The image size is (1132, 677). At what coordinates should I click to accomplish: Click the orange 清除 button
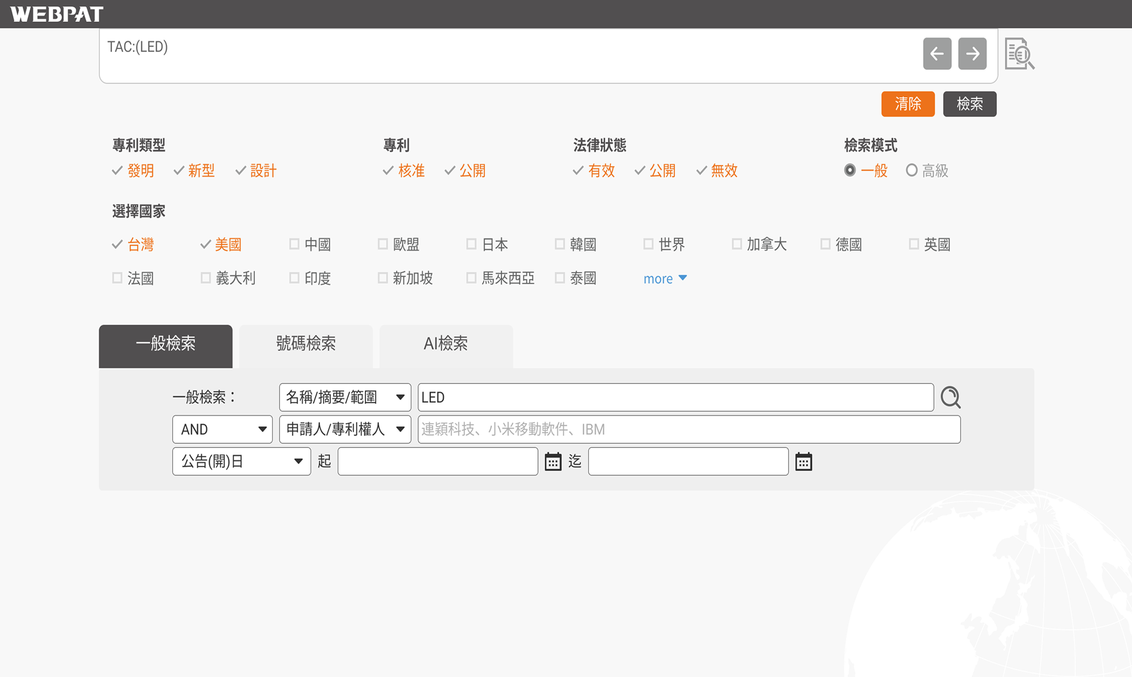(907, 104)
